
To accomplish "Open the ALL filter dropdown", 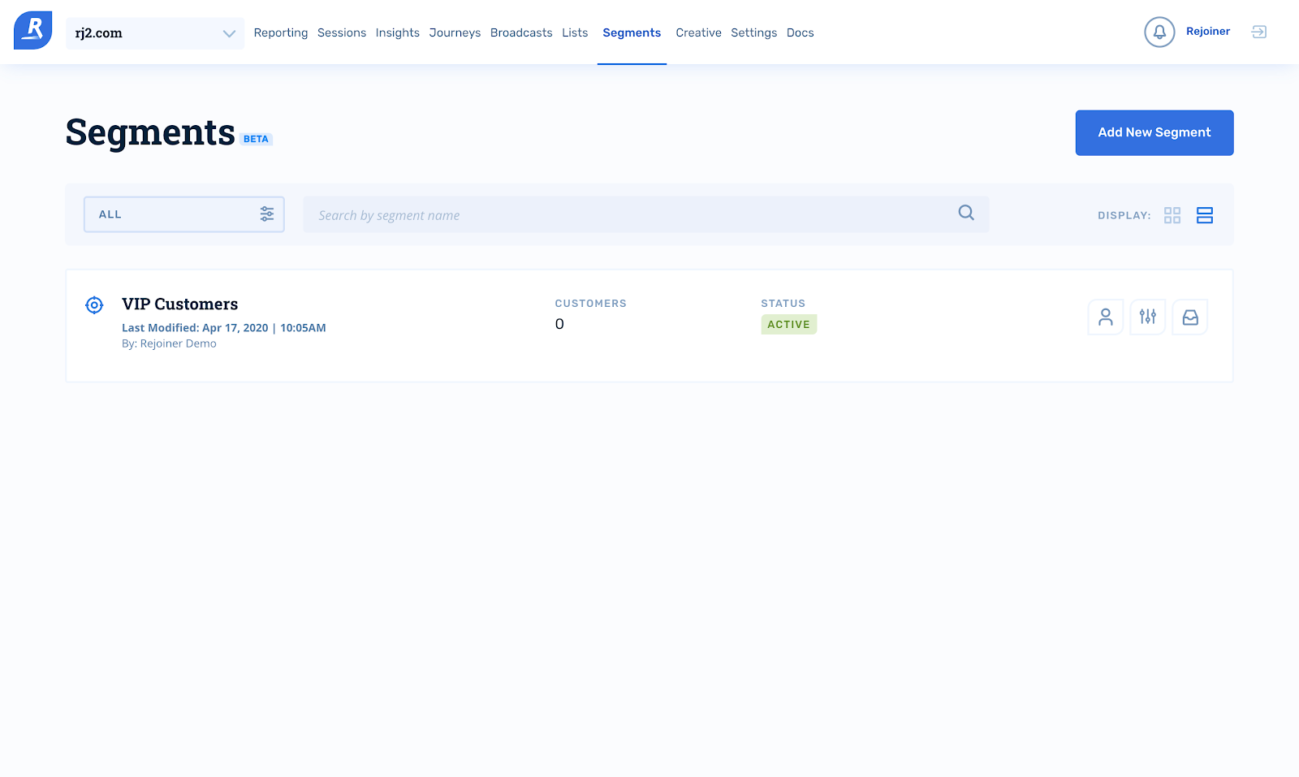I will 184,214.
